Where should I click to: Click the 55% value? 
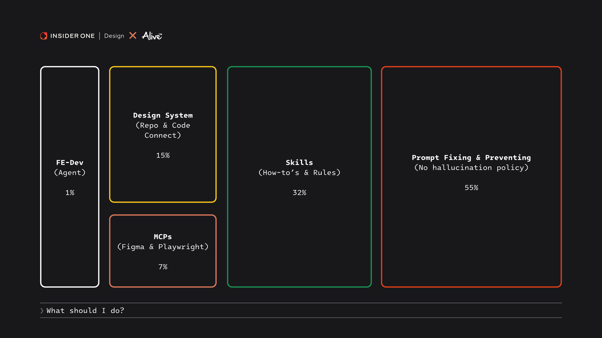click(x=471, y=188)
